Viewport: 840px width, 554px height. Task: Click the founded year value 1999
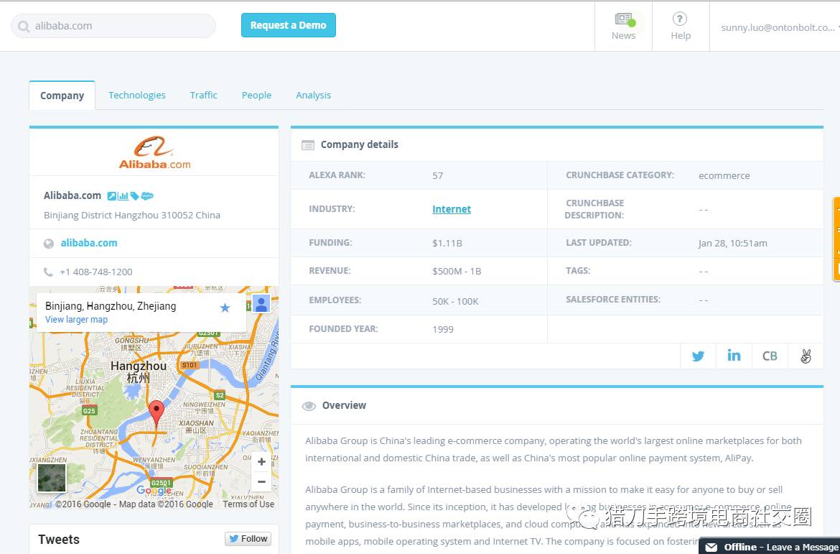[x=443, y=329]
